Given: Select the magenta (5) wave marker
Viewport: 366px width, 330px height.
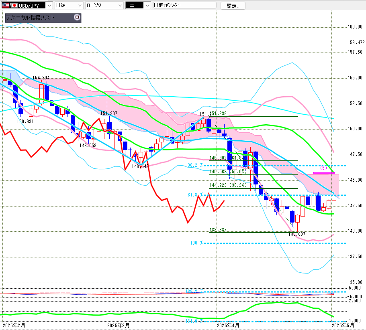Looking at the screenshot, I should pos(323,168).
